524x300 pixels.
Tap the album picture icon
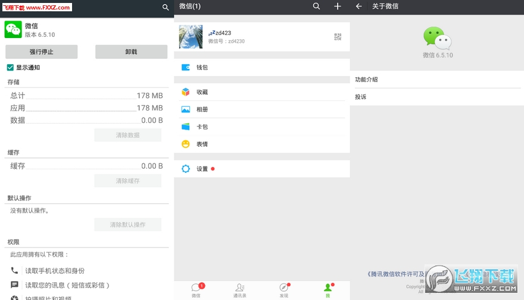click(x=185, y=109)
